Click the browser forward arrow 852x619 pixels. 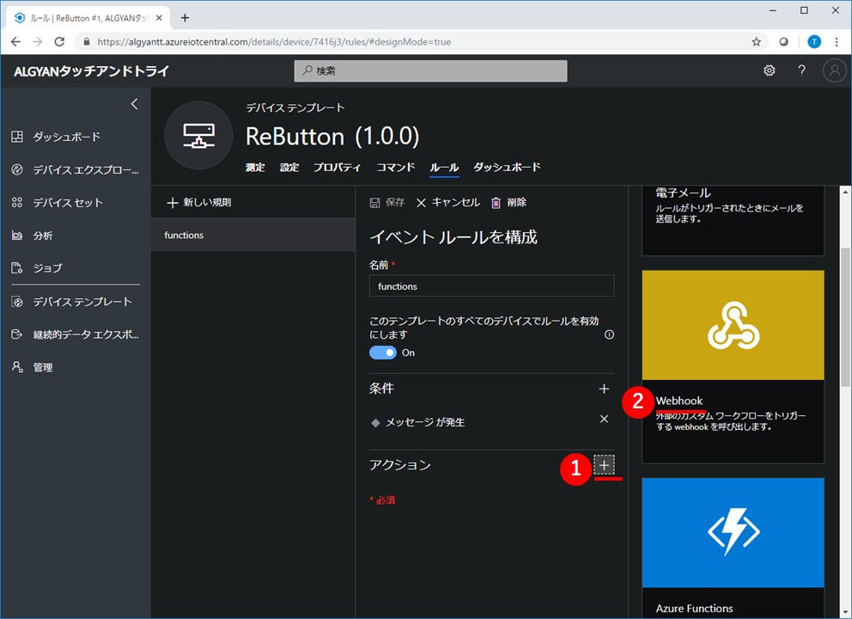coord(38,42)
